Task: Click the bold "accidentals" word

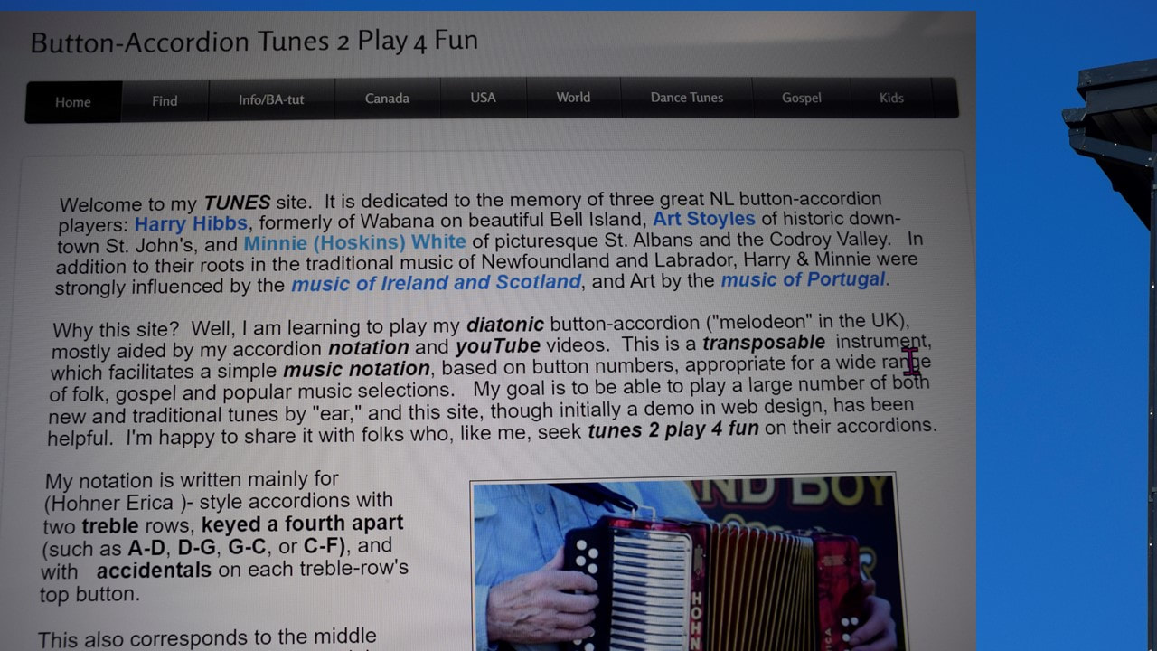Action: pos(154,571)
